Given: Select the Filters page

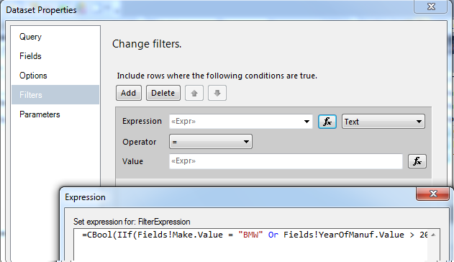Looking at the screenshot, I should [55, 95].
